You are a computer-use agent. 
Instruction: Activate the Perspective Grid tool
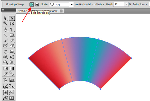pos(12,62)
